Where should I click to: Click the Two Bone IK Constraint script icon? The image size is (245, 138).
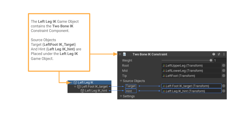(125, 54)
